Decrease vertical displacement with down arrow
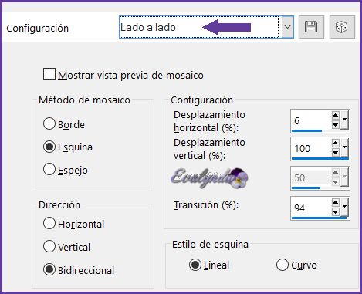Screen dimensions: 362x294 point(335,153)
